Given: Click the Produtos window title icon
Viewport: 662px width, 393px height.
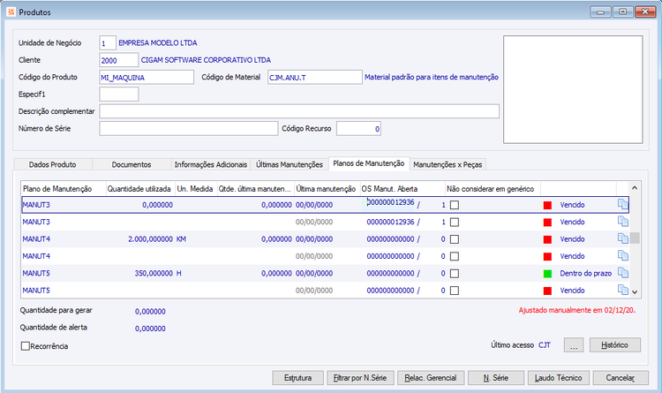Looking at the screenshot, I should [11, 11].
